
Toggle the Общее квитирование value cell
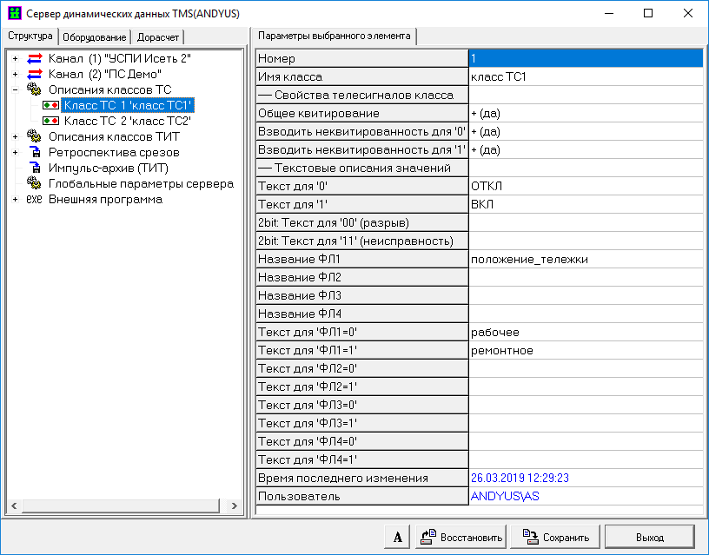(x=585, y=113)
